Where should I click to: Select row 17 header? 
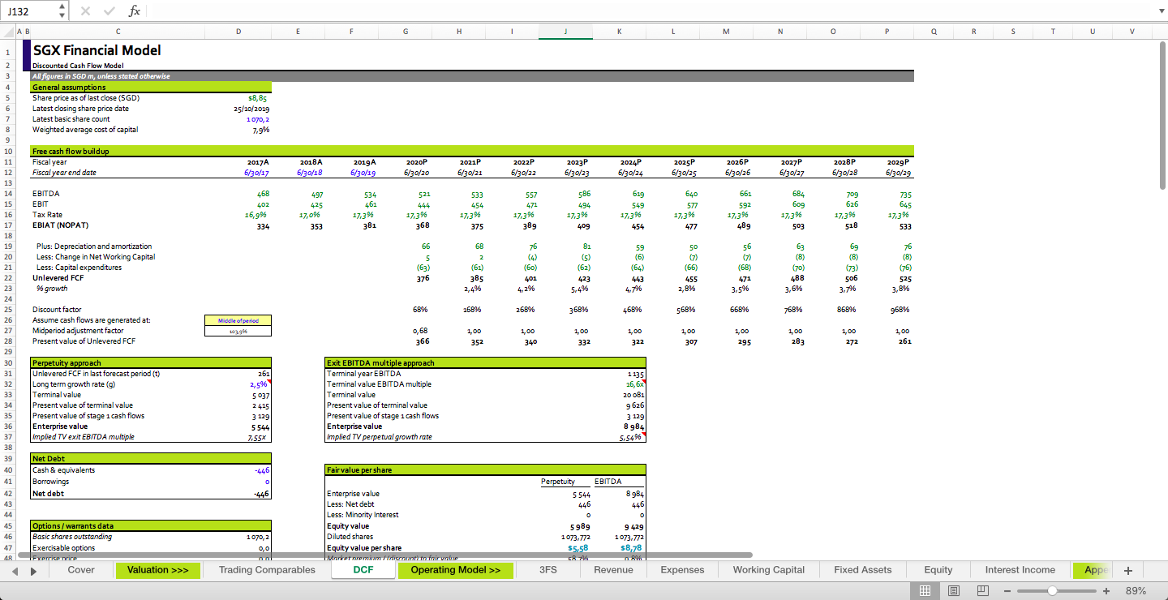8,225
